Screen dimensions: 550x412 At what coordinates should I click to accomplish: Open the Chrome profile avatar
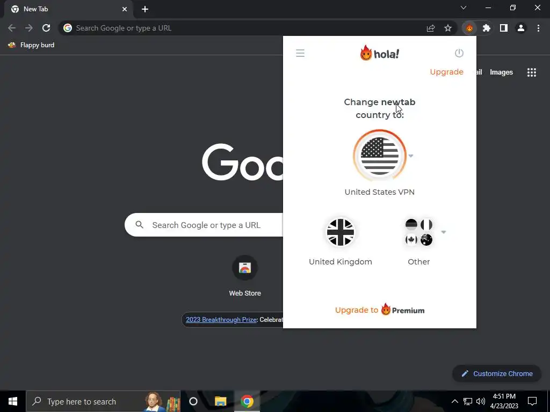tap(521, 28)
